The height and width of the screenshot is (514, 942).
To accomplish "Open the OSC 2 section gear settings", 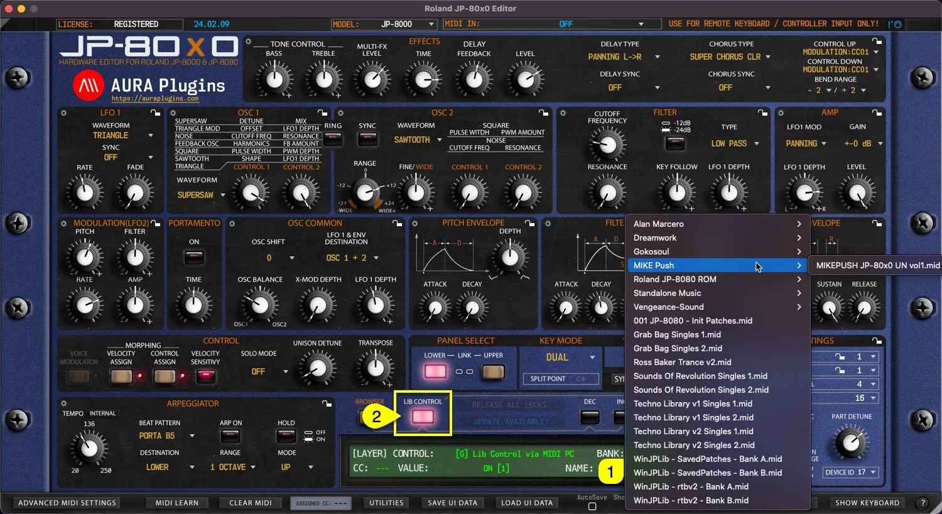I will pos(340,113).
